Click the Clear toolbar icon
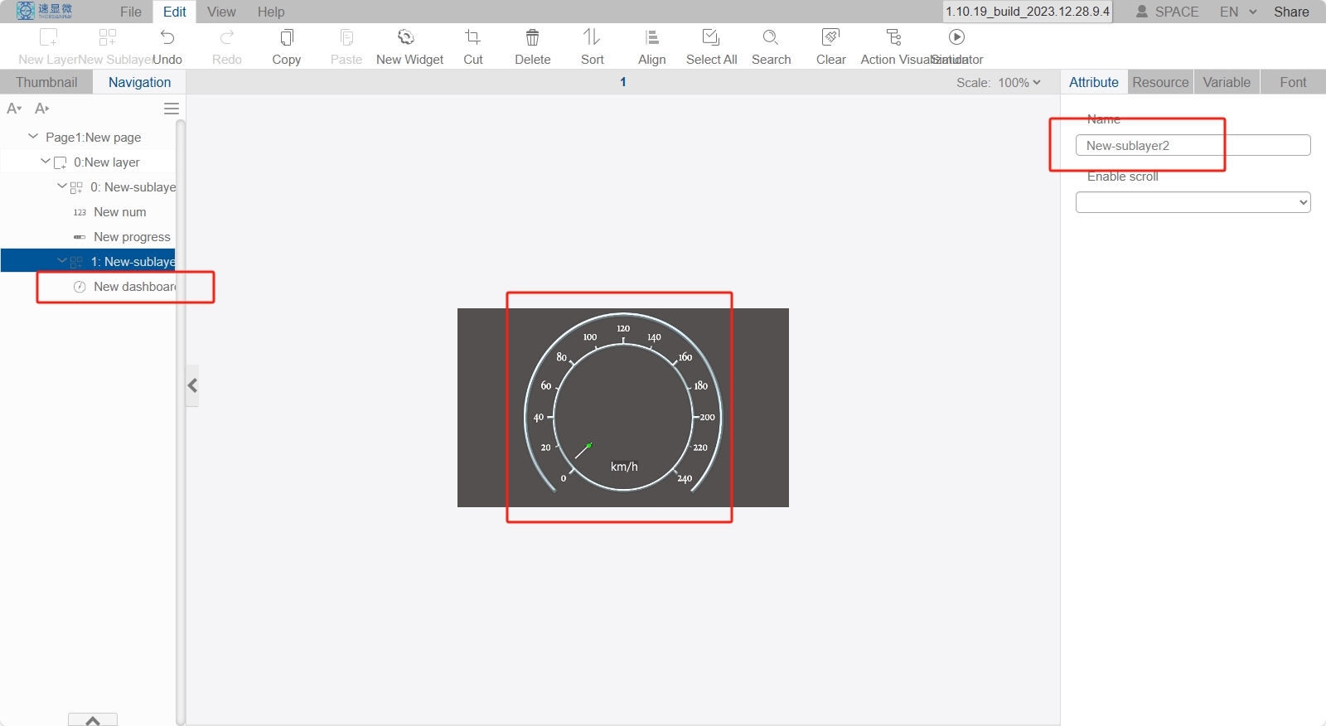The image size is (1326, 726). click(x=830, y=37)
